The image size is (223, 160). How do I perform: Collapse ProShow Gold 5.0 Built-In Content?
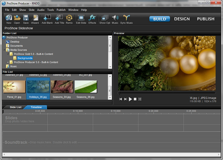(x=7, y=54)
